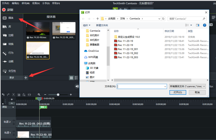Image resolution: width=216 pixels, height=140 pixels.
Task: Sort files by modified date column
Action: (169, 31)
